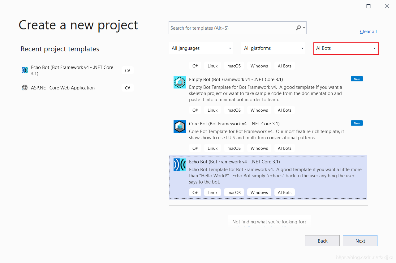Viewport: 396px width, 263px height.
Task: Click the macOS tag under Core Bot
Action: coord(234,148)
